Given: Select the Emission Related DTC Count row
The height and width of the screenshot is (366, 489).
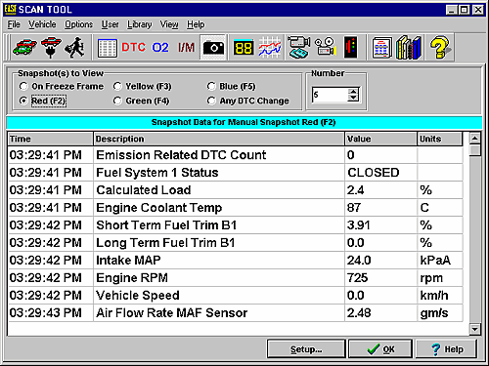Looking at the screenshot, I should pyautogui.click(x=235, y=155).
